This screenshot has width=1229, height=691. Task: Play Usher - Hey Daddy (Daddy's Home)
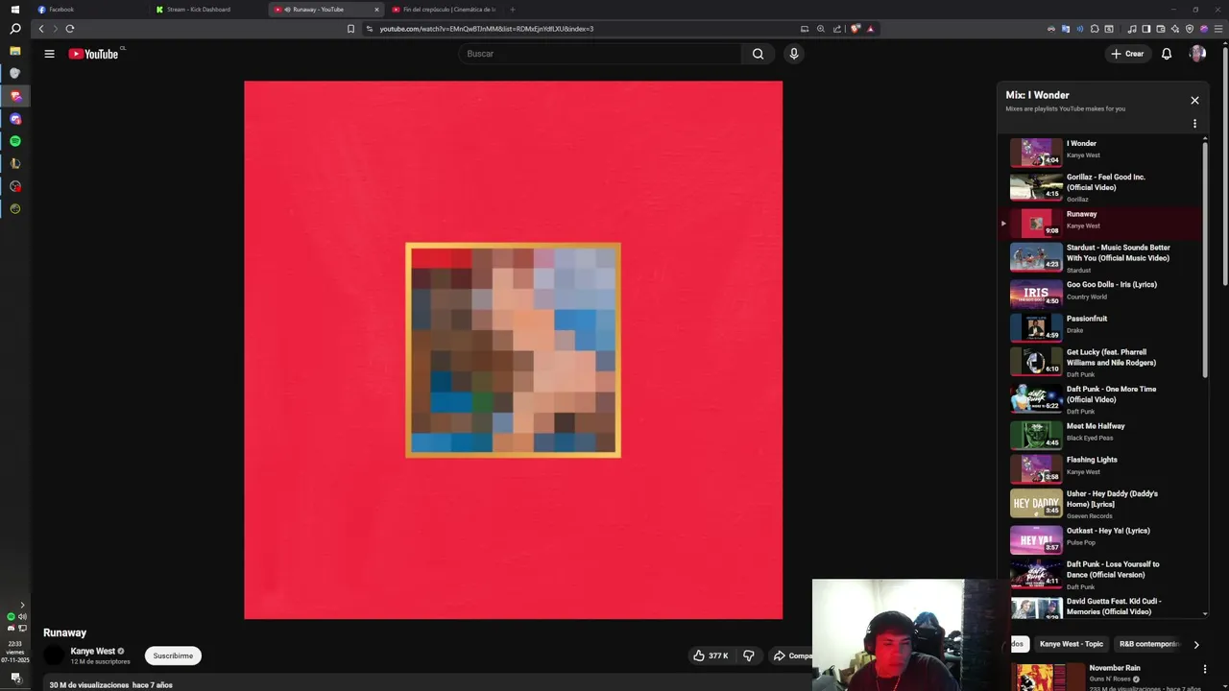click(x=1099, y=504)
